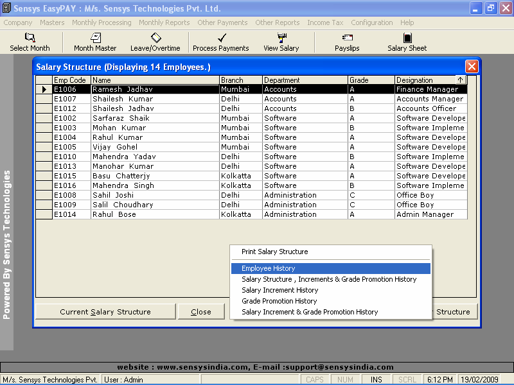Choose Salary Structure, Increments & Grade Promotion History
This screenshot has height=385, width=514.
331,279
